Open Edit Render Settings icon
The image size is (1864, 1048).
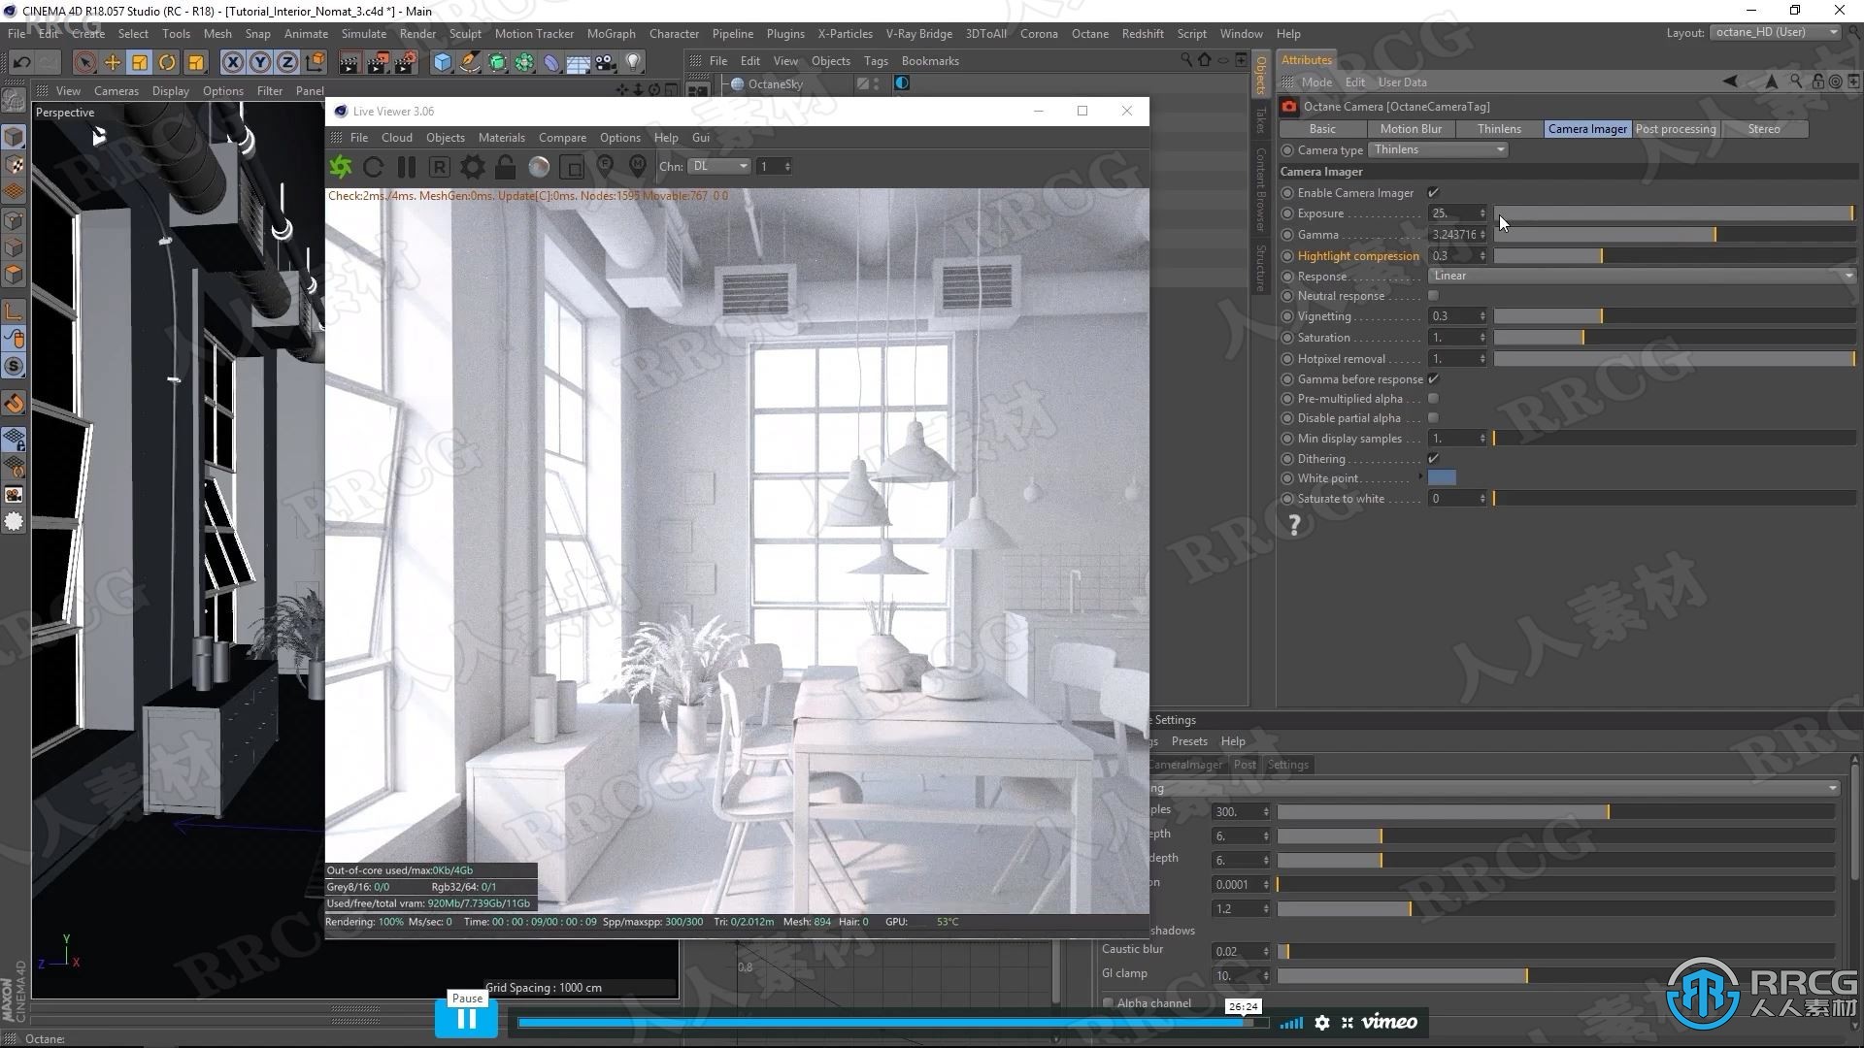pyautogui.click(x=405, y=62)
